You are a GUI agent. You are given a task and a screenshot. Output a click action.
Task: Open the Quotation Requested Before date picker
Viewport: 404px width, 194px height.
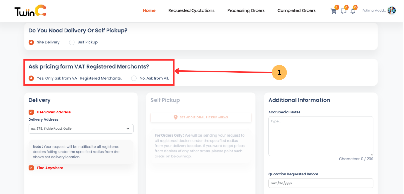click(x=321, y=183)
